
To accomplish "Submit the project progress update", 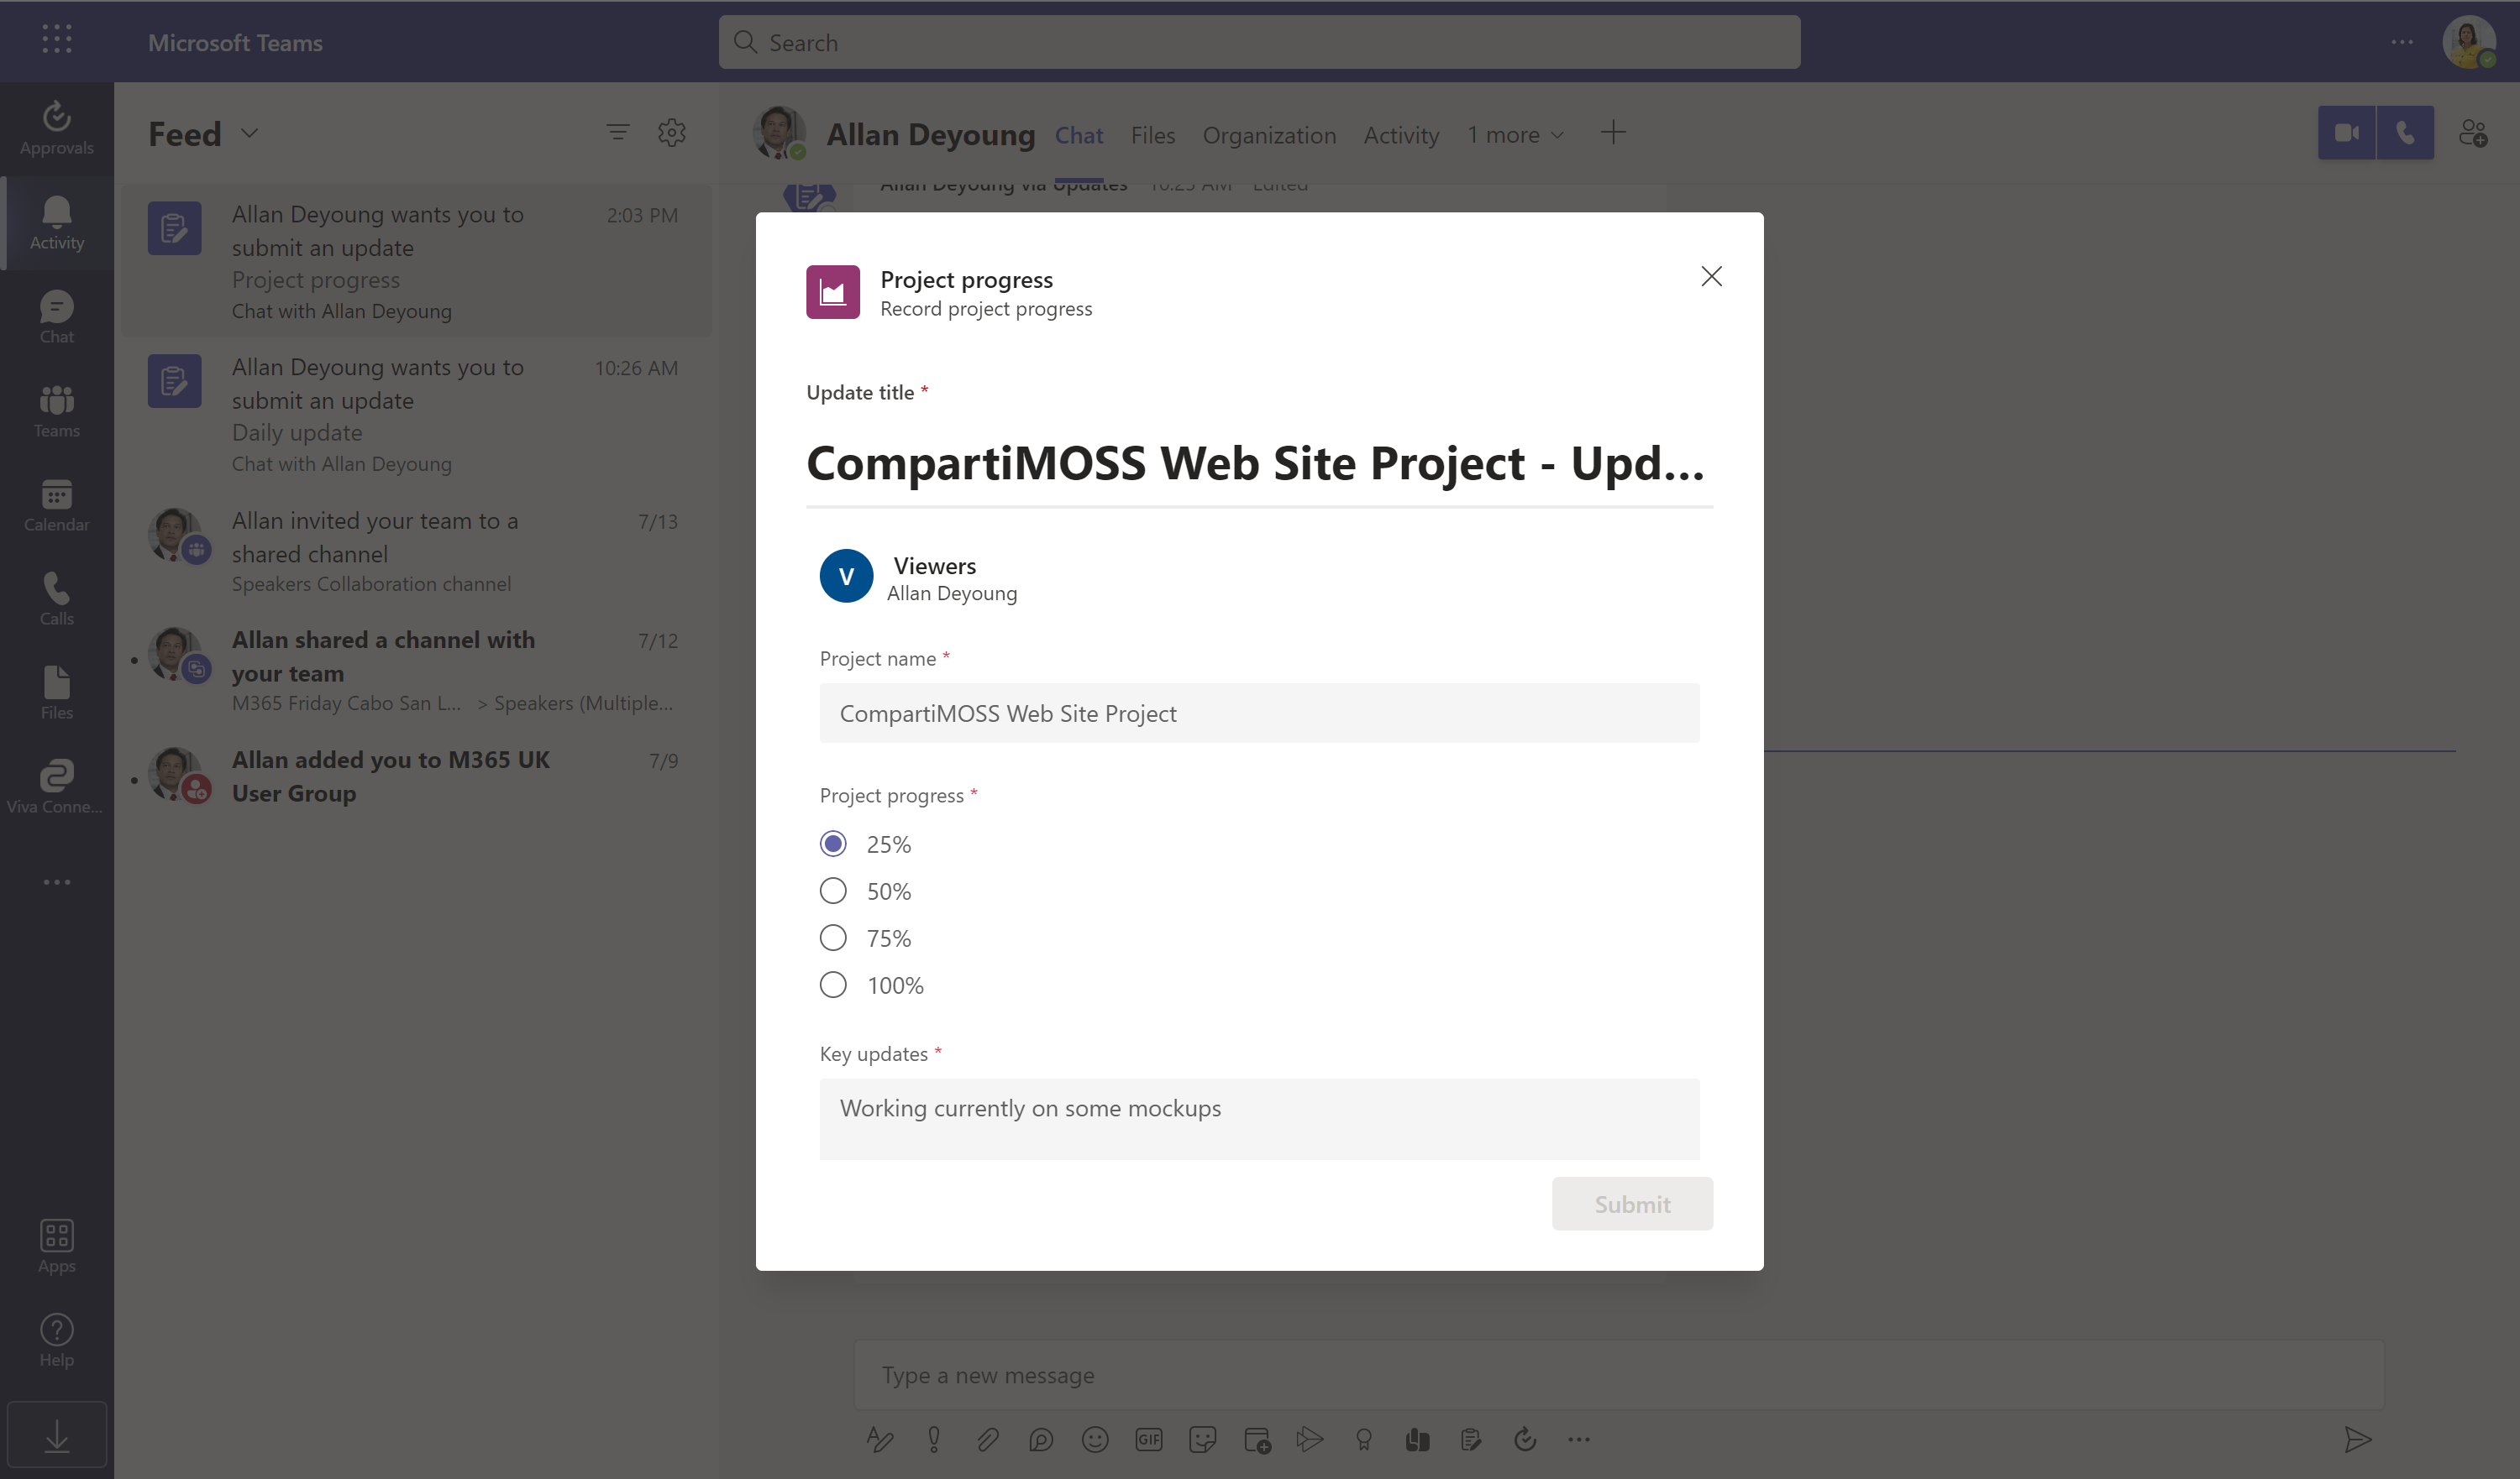I will click(x=1632, y=1203).
